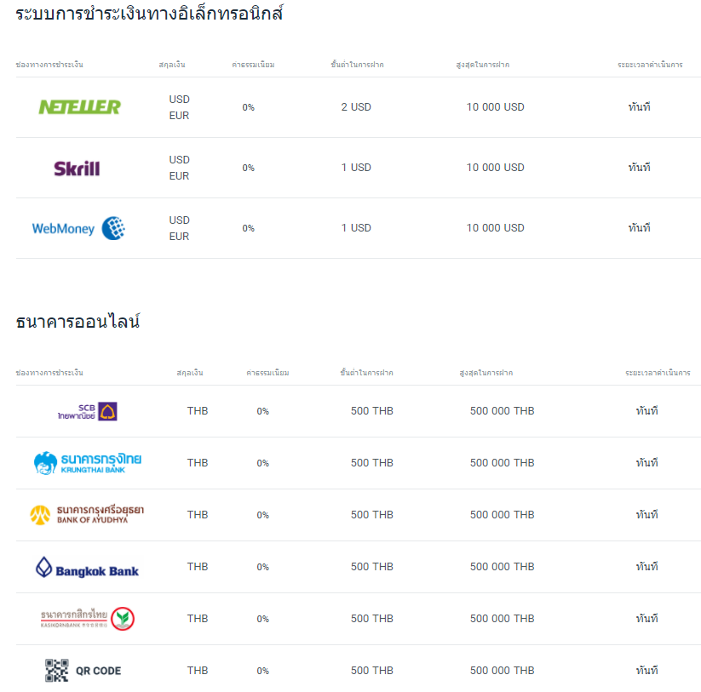Image resolution: width=701 pixels, height=692 pixels.
Task: Click the THB currency in Bangkok Bank row
Action: click(x=198, y=567)
